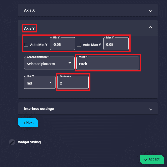Image resolution: width=167 pixels, height=167 pixels.
Task: Click the Interface settings header title
Action: pyautogui.click(x=39, y=109)
